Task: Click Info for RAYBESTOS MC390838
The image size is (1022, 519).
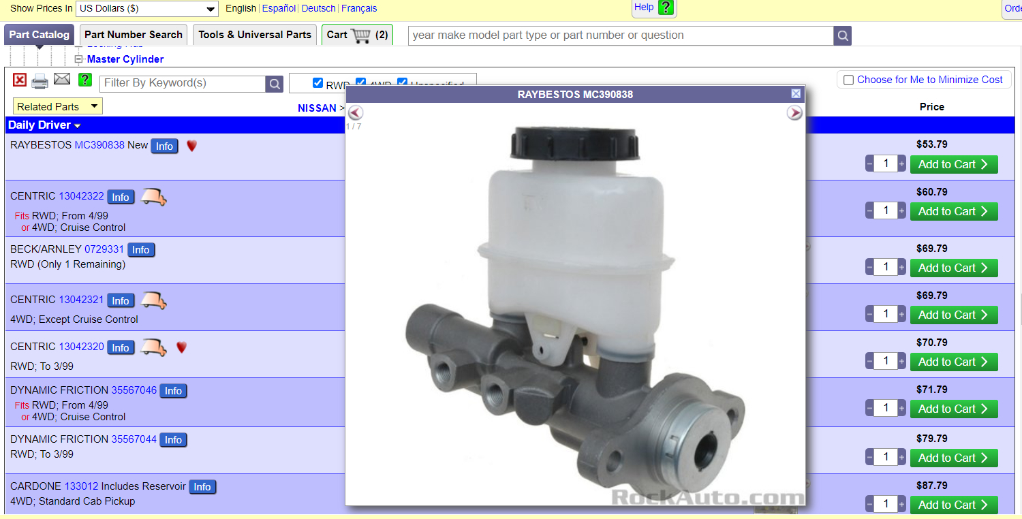Action: (x=164, y=146)
